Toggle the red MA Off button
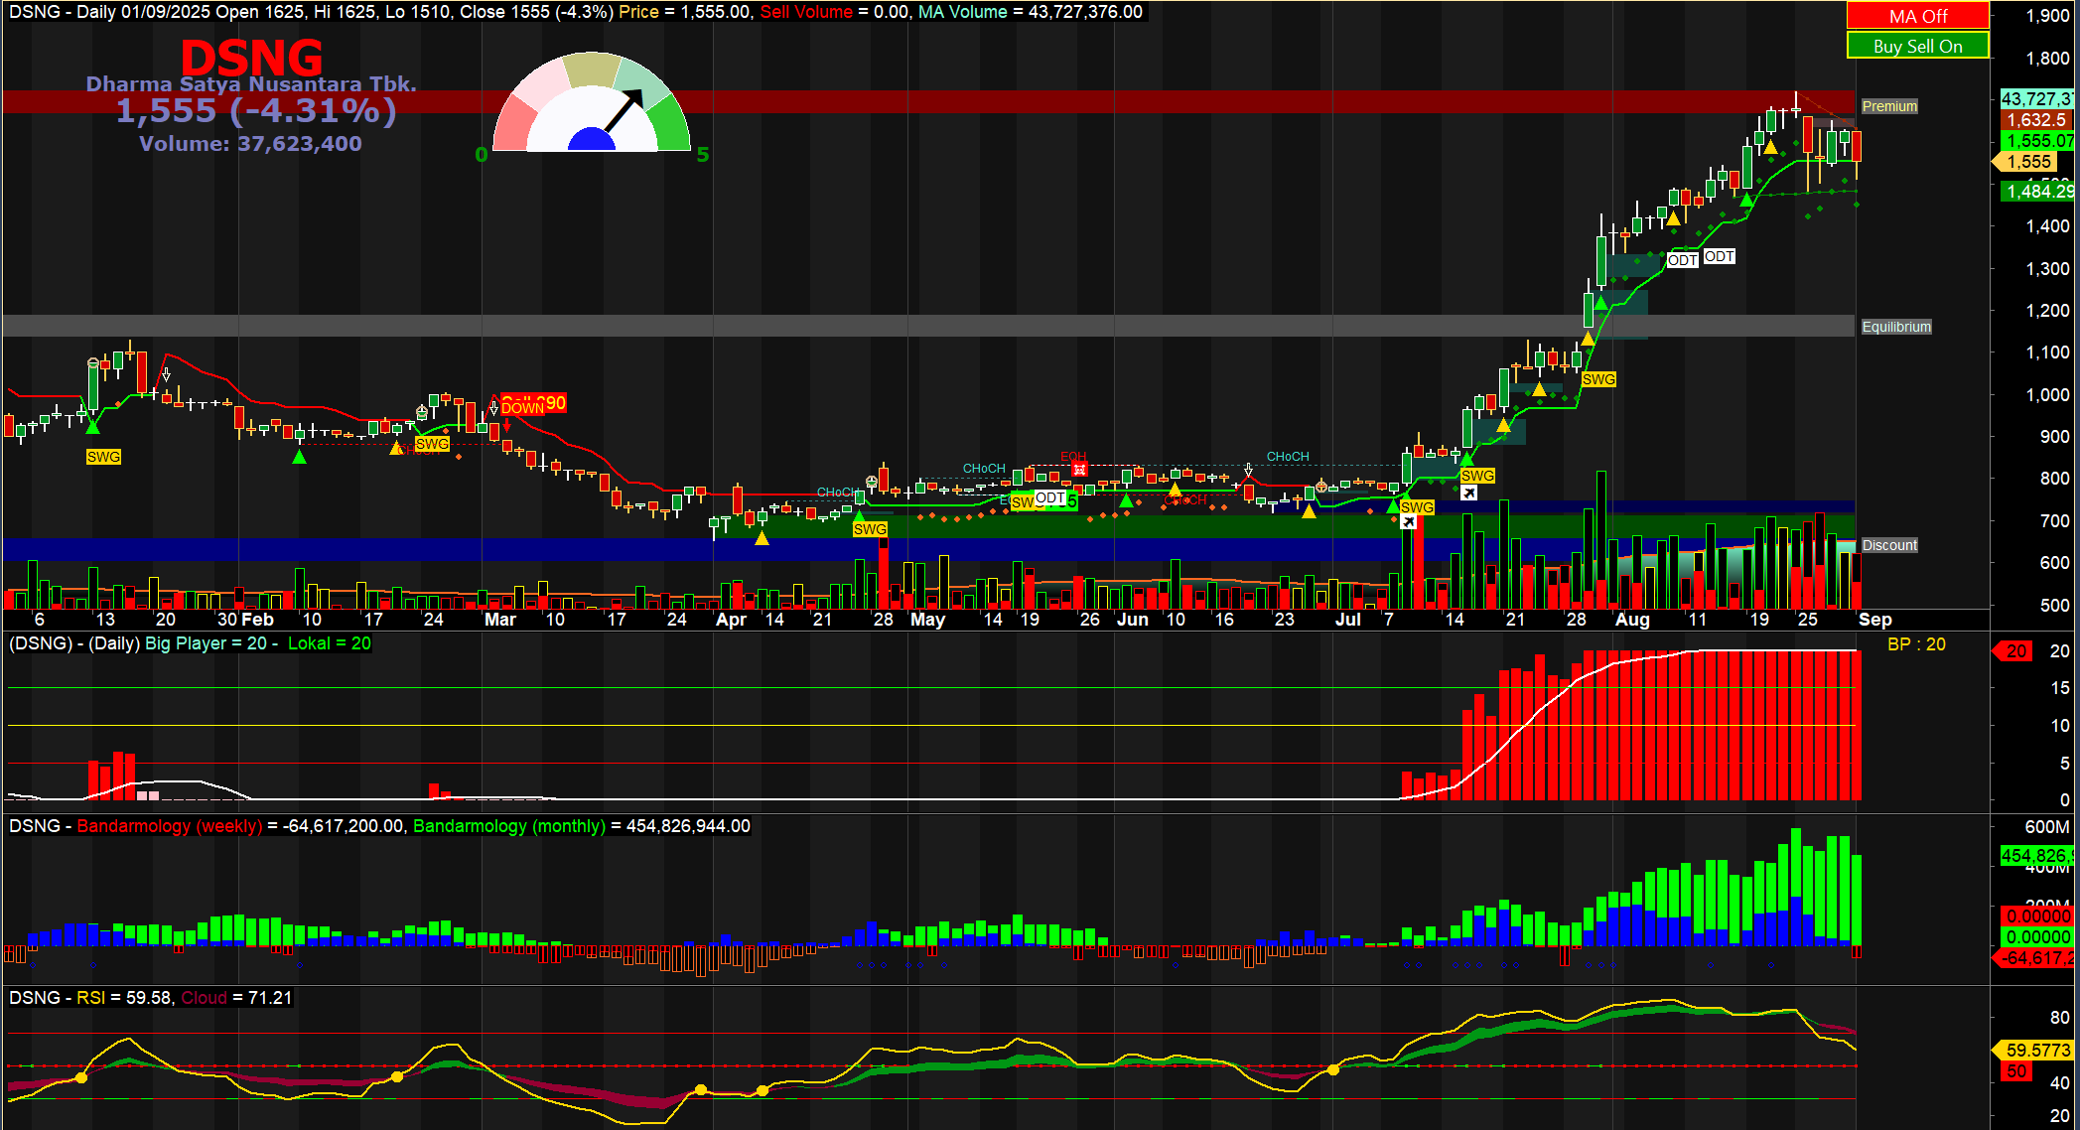Screen dimensions: 2080x1130 1917,16
